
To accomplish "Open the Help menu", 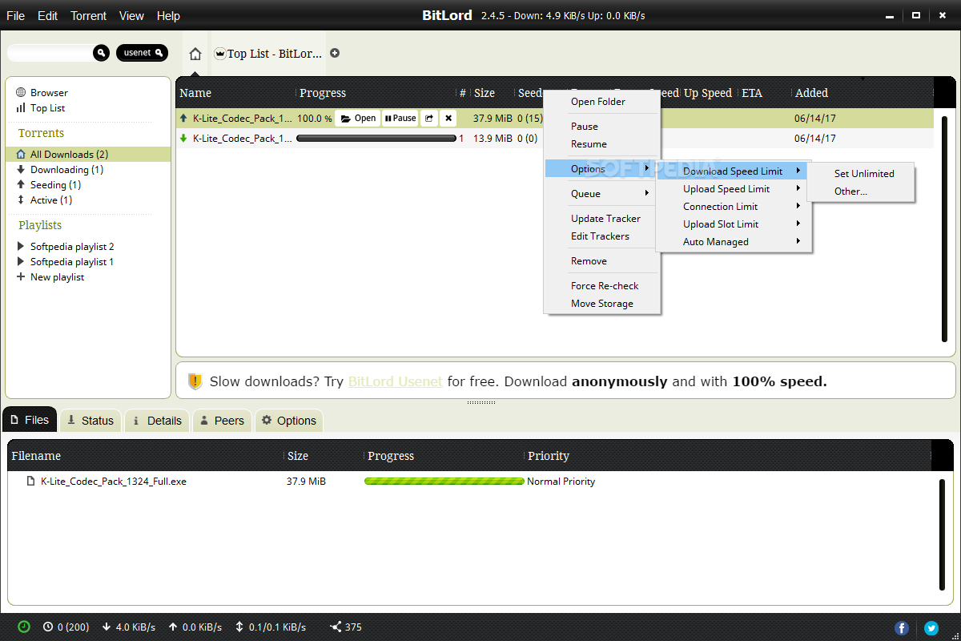I will tap(168, 16).
